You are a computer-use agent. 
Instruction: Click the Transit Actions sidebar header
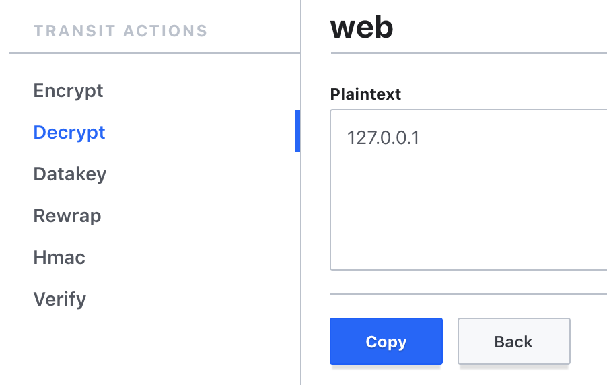[x=120, y=31]
